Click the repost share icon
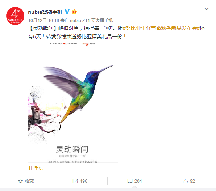Screen dimensions: 216x191 (x=75, y=181)
